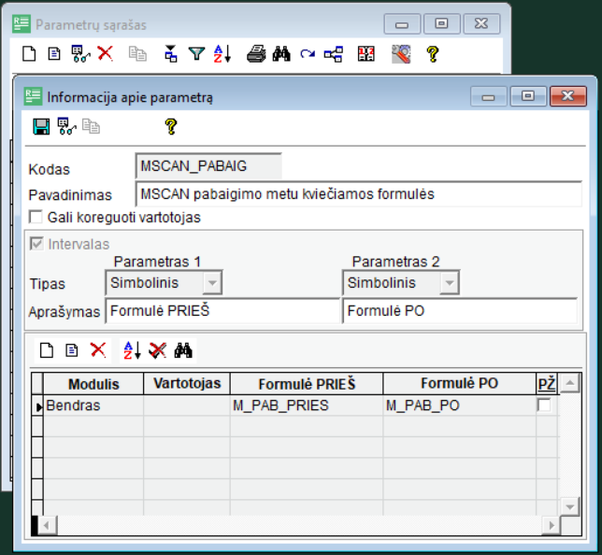The width and height of the screenshot is (602, 555).
Task: Click the grid's vertical scrollbar down arrow
Action: 569,505
